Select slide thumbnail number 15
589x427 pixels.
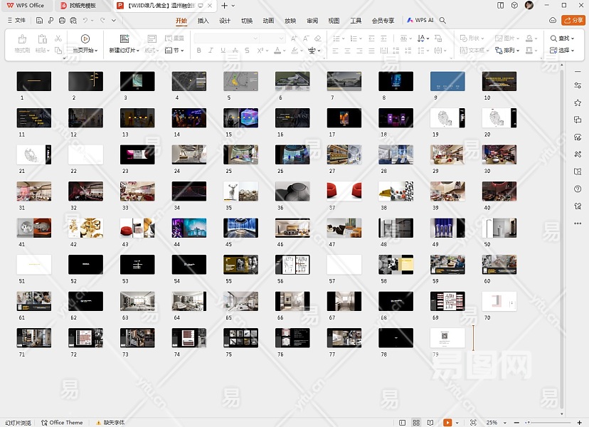240,117
